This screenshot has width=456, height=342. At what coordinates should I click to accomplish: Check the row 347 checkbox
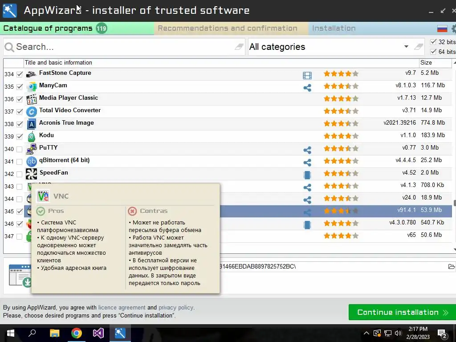click(20, 237)
